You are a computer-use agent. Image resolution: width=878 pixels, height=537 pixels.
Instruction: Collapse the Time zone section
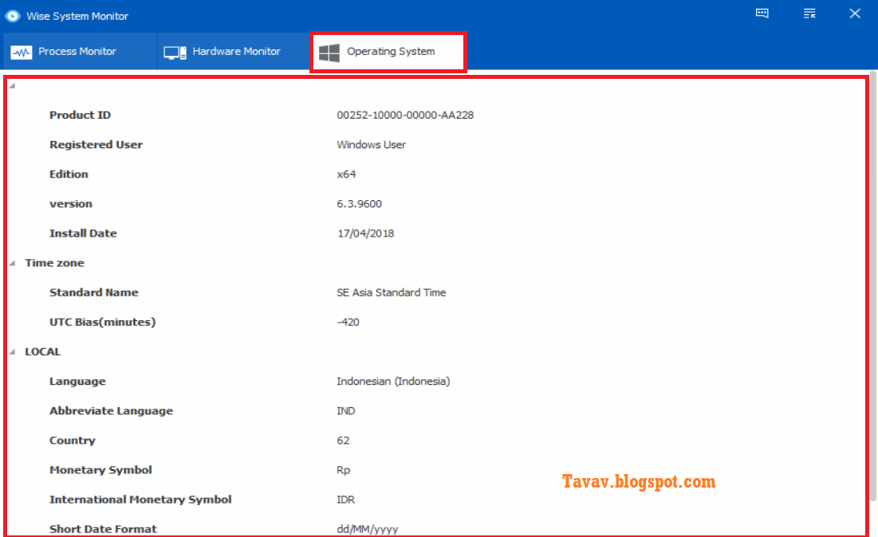(12, 263)
